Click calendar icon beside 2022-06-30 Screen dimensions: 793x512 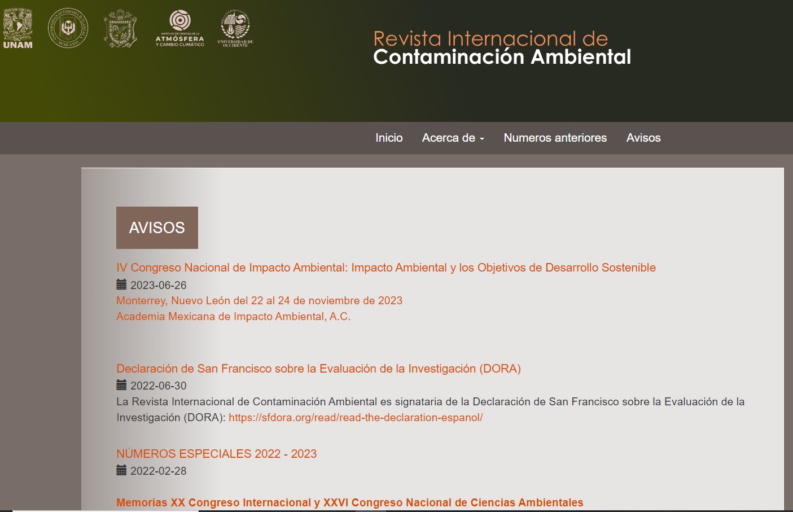[121, 385]
